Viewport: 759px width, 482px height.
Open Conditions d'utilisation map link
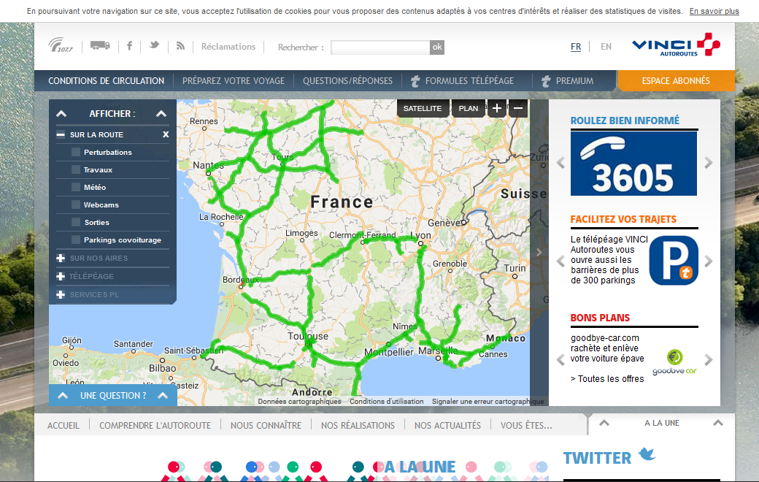click(x=386, y=401)
